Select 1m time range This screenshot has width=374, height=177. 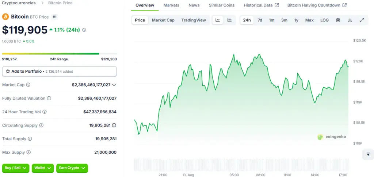click(x=272, y=20)
